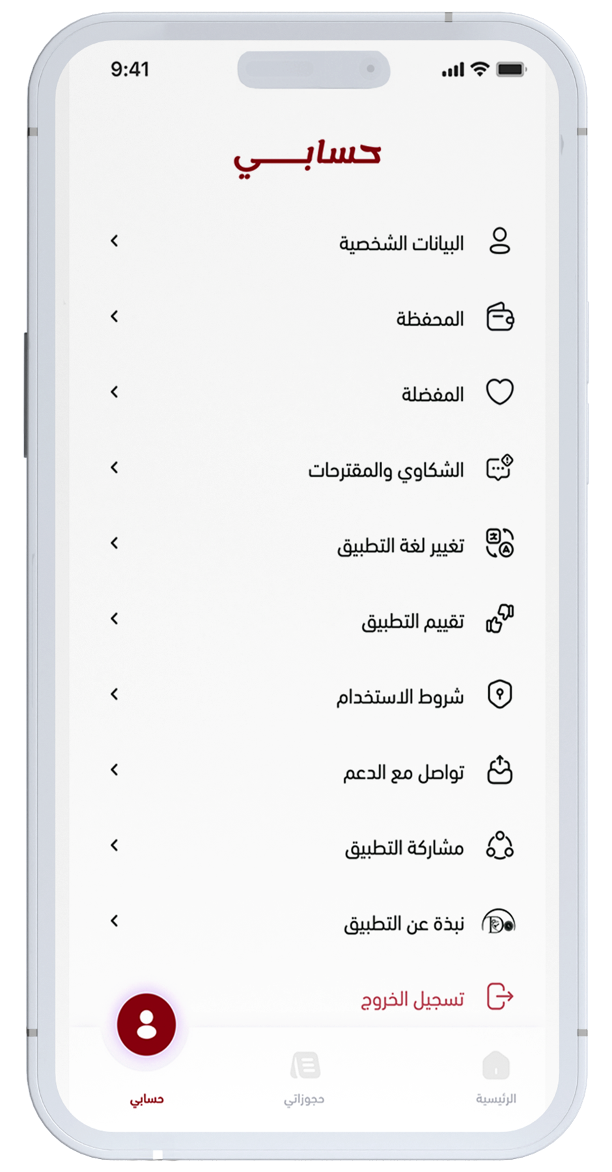Click the contact support inbox icon
612x1172 pixels.
tap(499, 770)
